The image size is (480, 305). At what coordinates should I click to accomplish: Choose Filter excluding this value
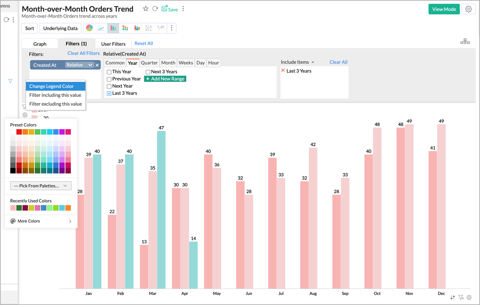(55, 104)
